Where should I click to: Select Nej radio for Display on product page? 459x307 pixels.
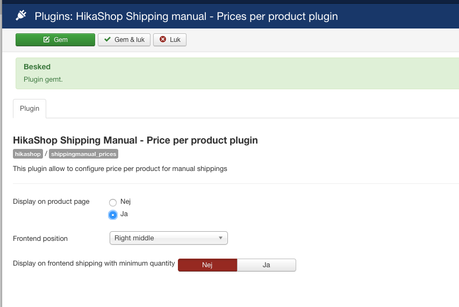pyautogui.click(x=113, y=202)
